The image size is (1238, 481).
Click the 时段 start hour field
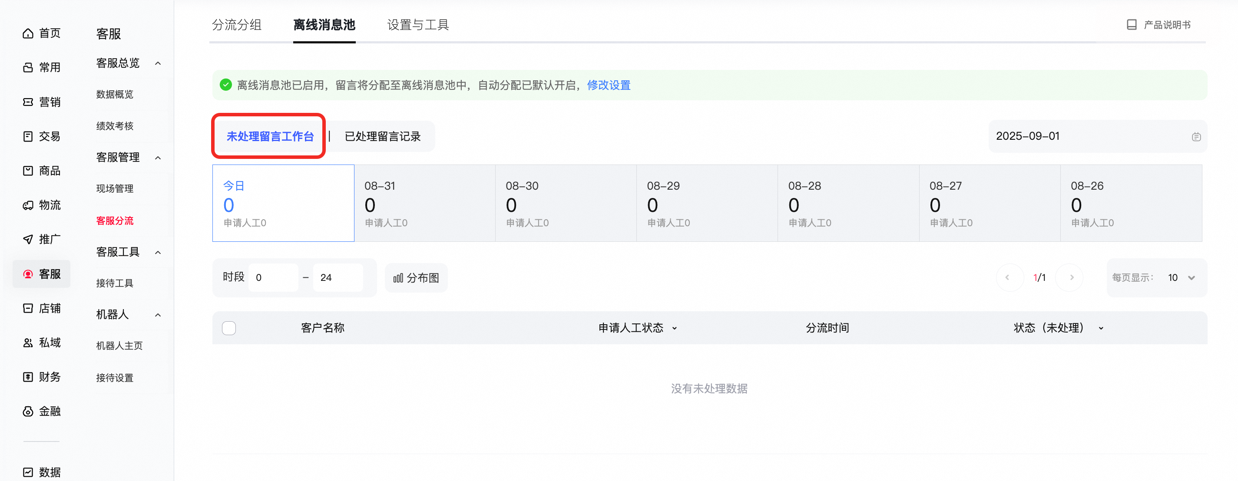274,278
